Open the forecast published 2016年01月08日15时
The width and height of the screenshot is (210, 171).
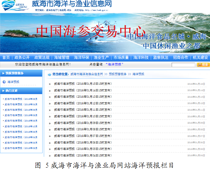click(83, 130)
